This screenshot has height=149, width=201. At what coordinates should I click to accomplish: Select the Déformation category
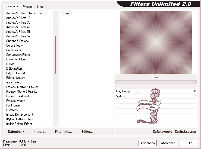click(14, 69)
